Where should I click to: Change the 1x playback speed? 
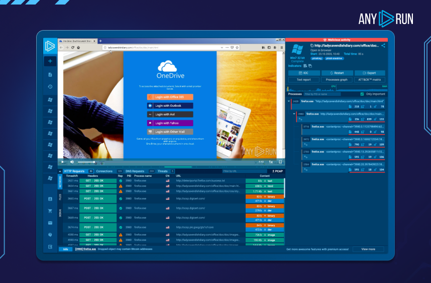(271, 162)
